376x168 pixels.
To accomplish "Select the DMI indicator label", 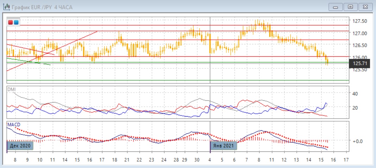I will pos(11,89).
